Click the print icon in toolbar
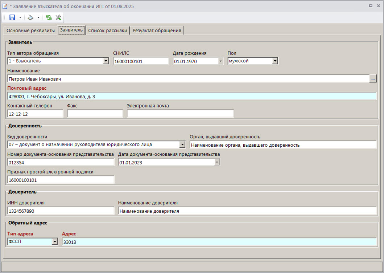Image resolution: width=384 pixels, height=273 pixels. (x=31, y=17)
